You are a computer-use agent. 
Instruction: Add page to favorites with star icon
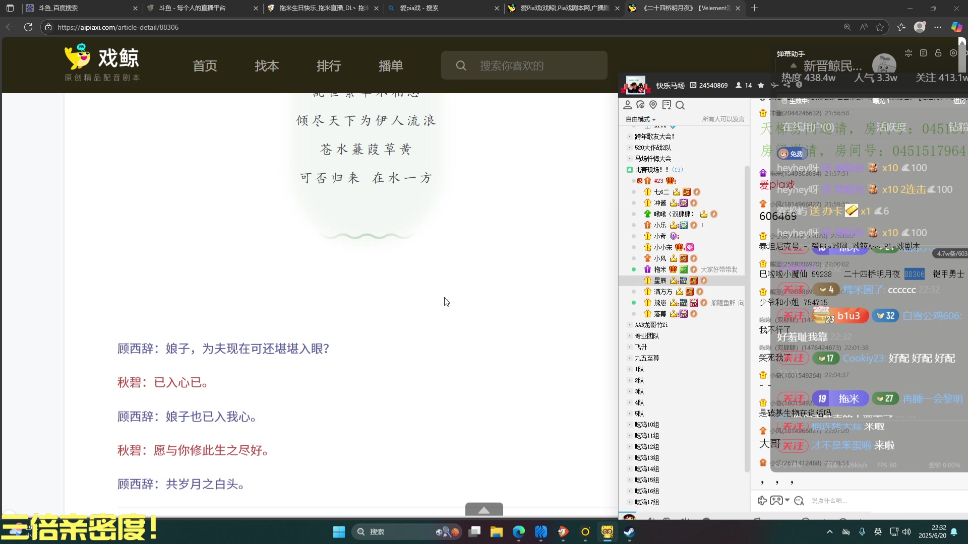tap(880, 27)
